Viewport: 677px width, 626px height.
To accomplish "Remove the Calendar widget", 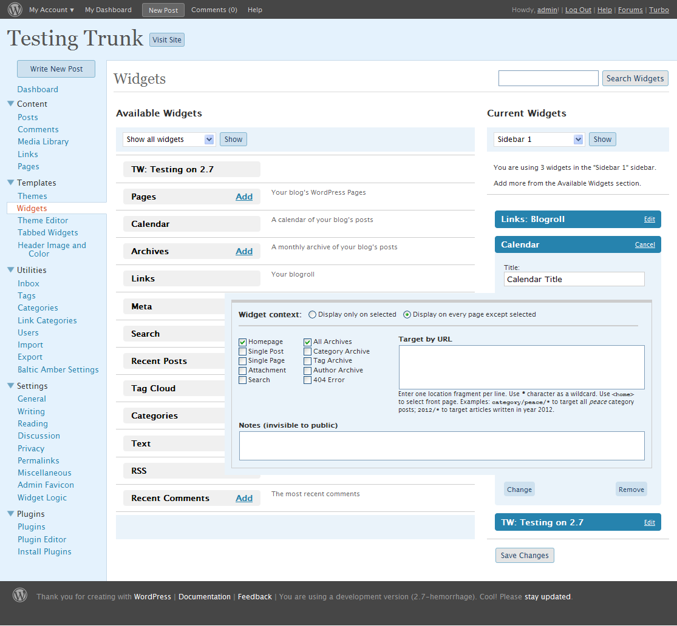I will (x=631, y=490).
